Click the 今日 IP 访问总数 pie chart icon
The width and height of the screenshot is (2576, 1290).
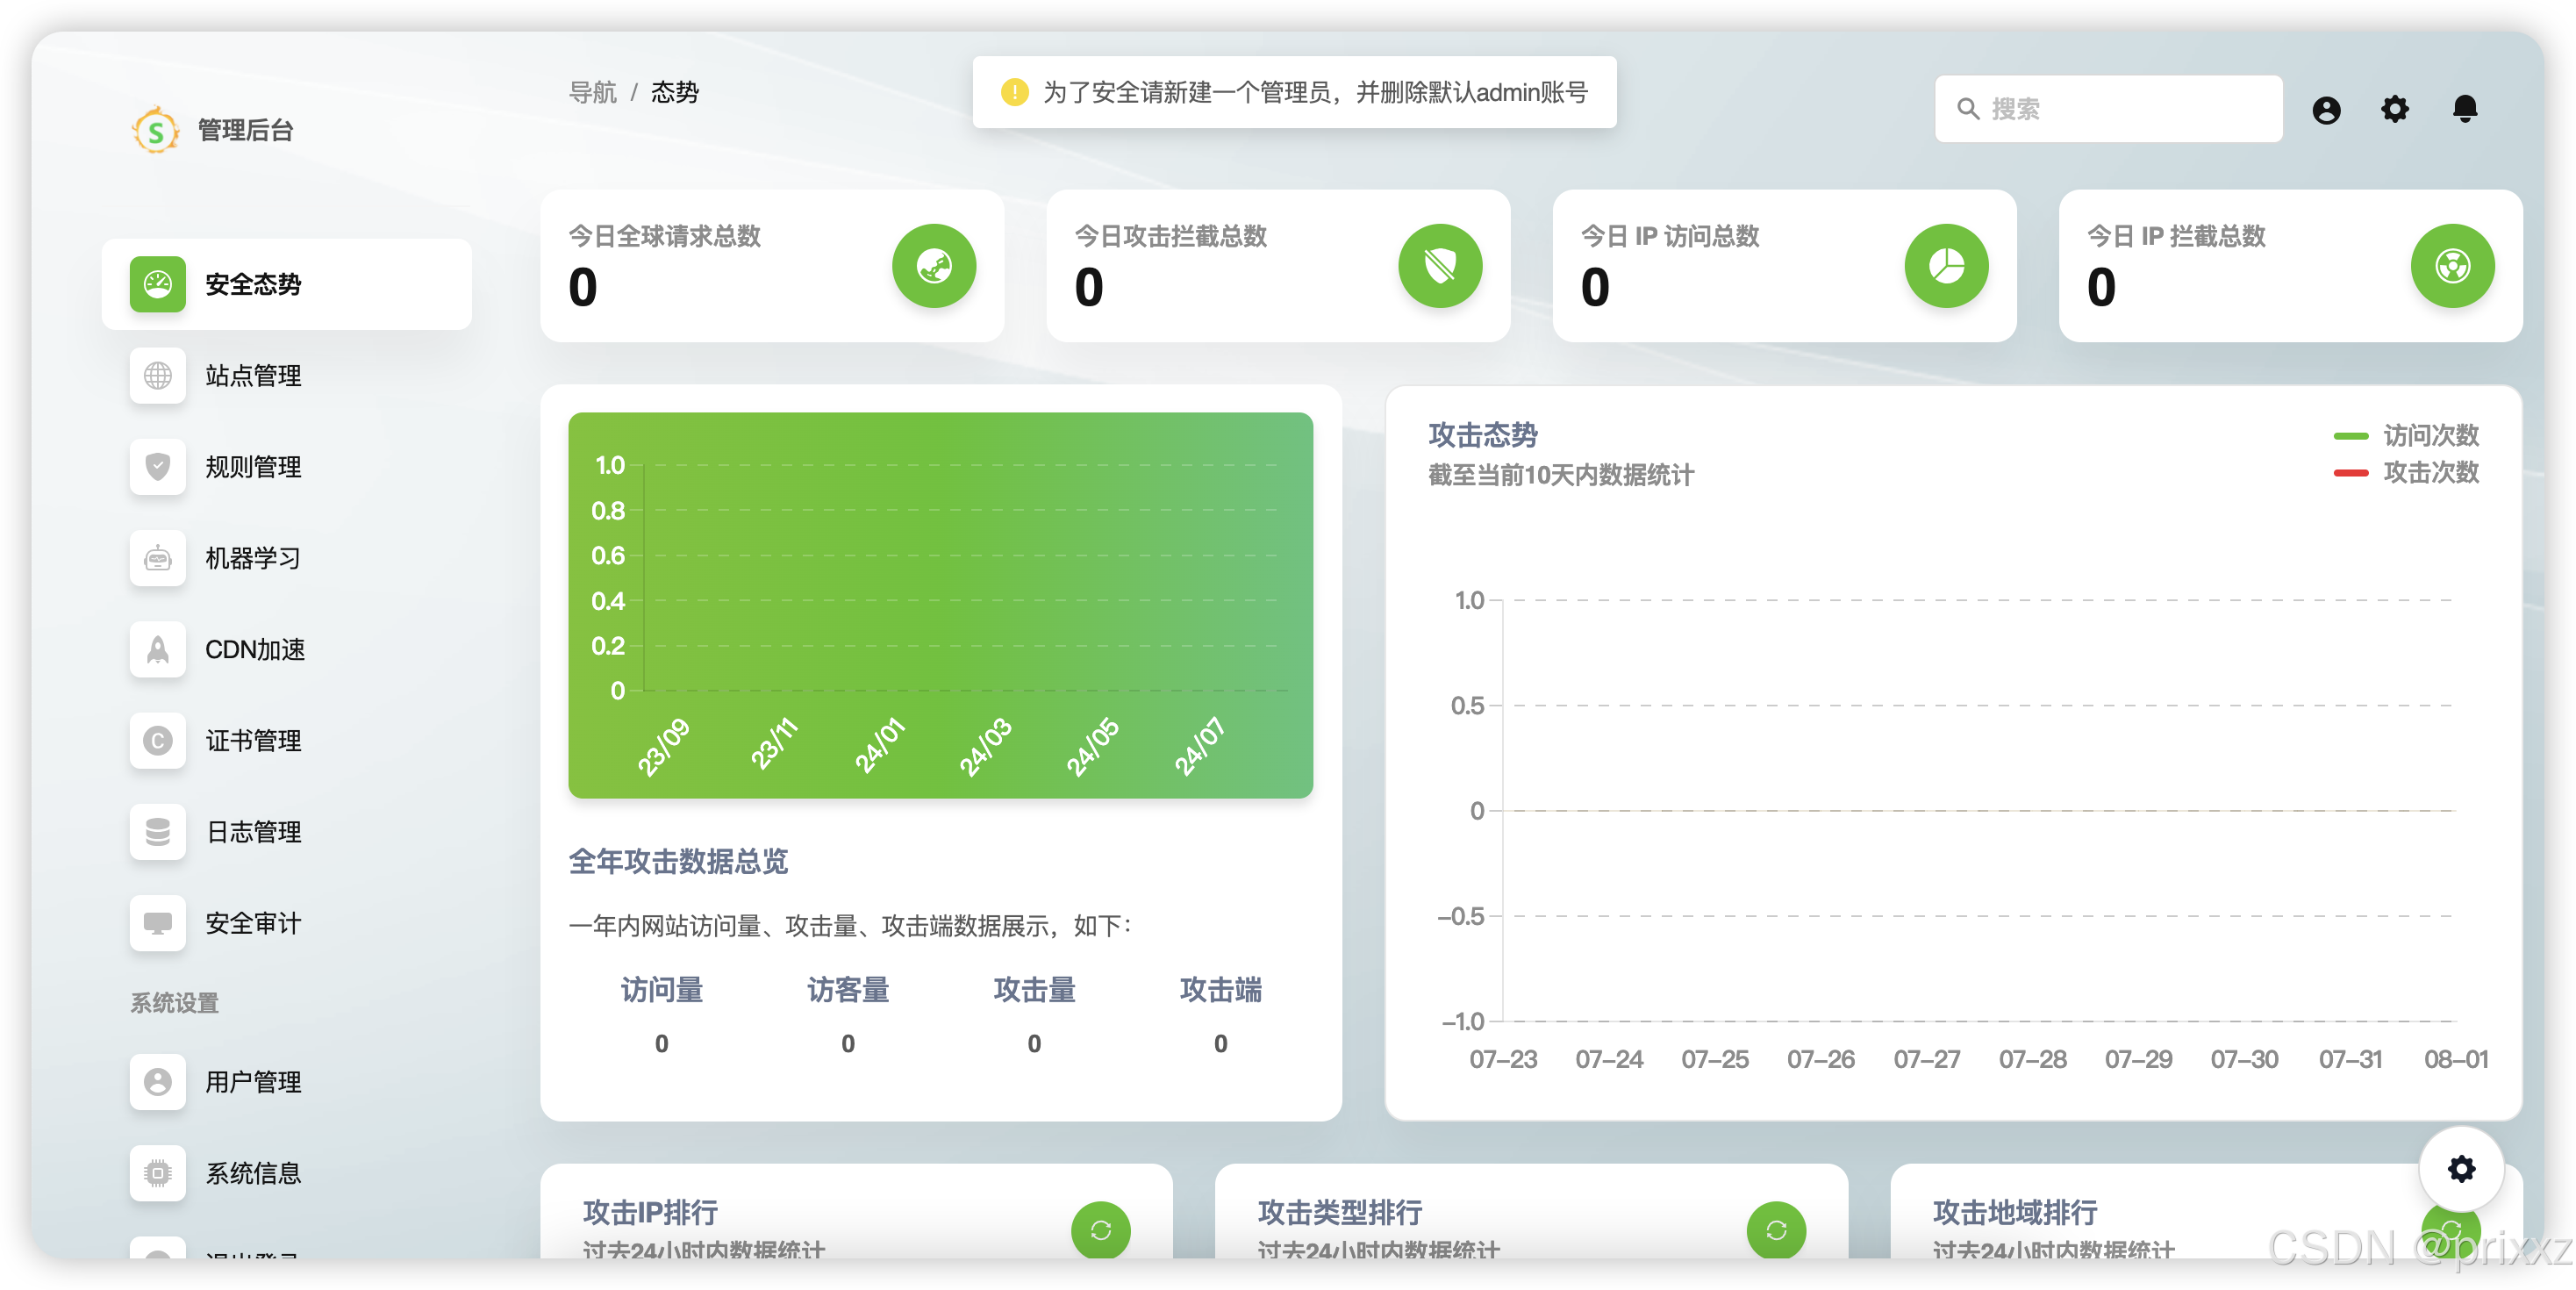[1946, 266]
